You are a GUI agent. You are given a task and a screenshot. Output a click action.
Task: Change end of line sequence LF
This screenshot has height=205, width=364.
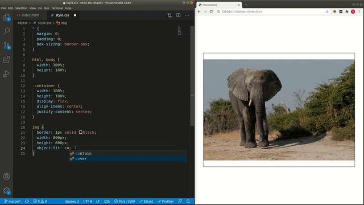coord(98,201)
